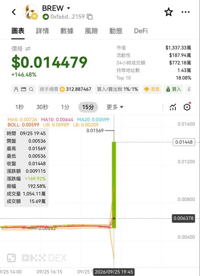Viewport: 200px width, 276px height.
Task: Click the 0.01448 price label on axis
Action: coord(184,142)
